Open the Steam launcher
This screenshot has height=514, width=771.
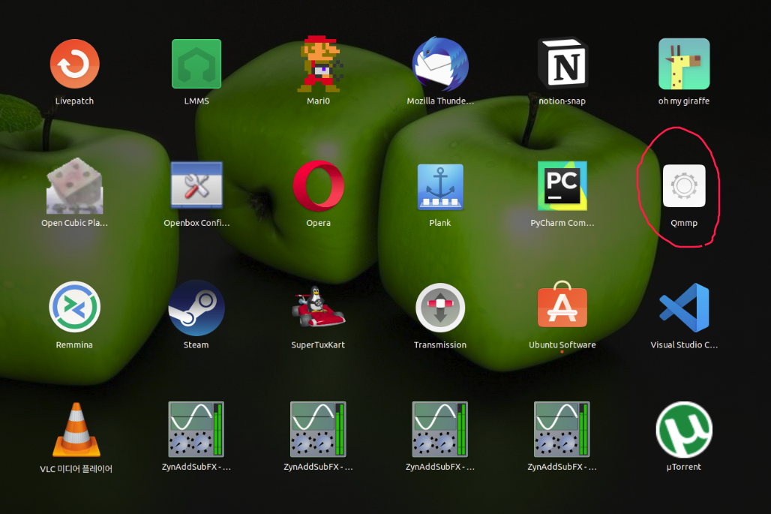[196, 308]
